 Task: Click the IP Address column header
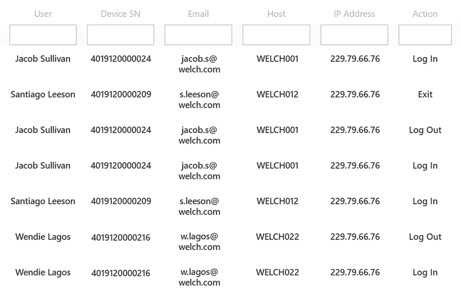(x=355, y=14)
